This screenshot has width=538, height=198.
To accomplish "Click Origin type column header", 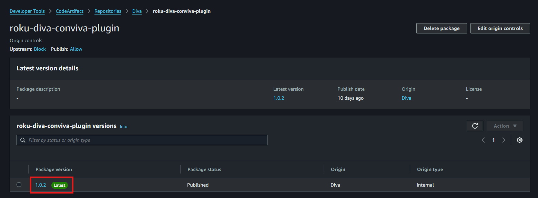I will pyautogui.click(x=430, y=169).
